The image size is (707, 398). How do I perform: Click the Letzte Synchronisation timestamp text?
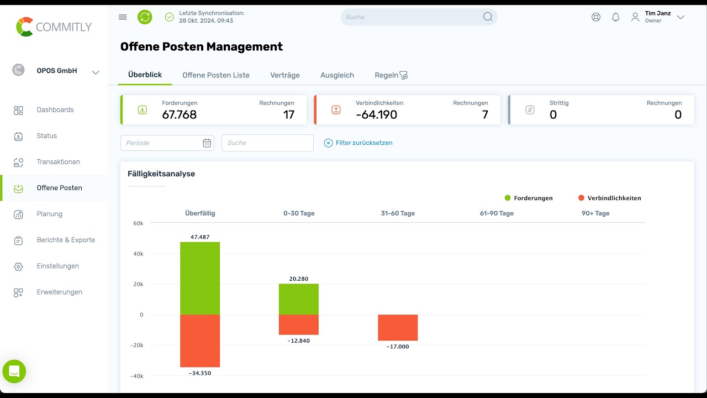point(212,17)
